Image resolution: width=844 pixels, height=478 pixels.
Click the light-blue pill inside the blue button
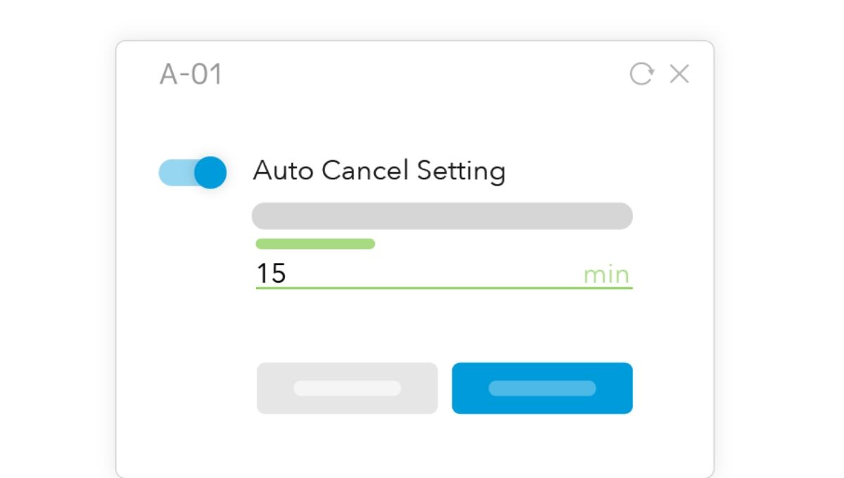click(542, 388)
